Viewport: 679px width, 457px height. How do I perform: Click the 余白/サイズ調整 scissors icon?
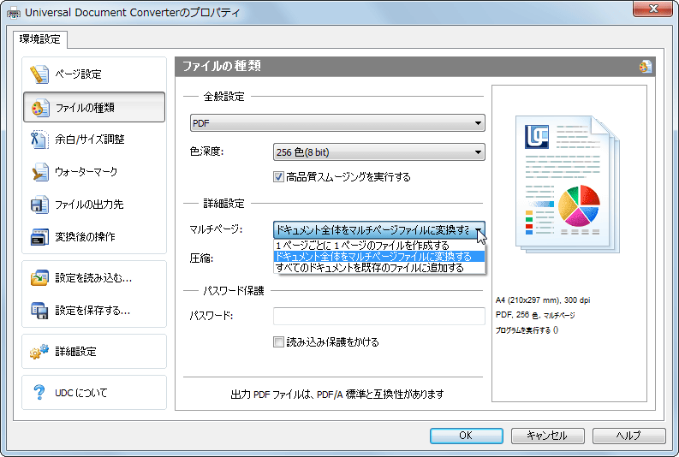point(39,139)
